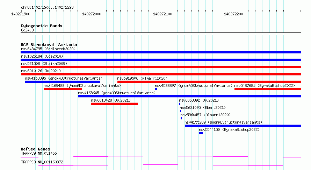311x170 pixels.
Task: Click the right arrow end of the ruler
Action: pos(300,11)
